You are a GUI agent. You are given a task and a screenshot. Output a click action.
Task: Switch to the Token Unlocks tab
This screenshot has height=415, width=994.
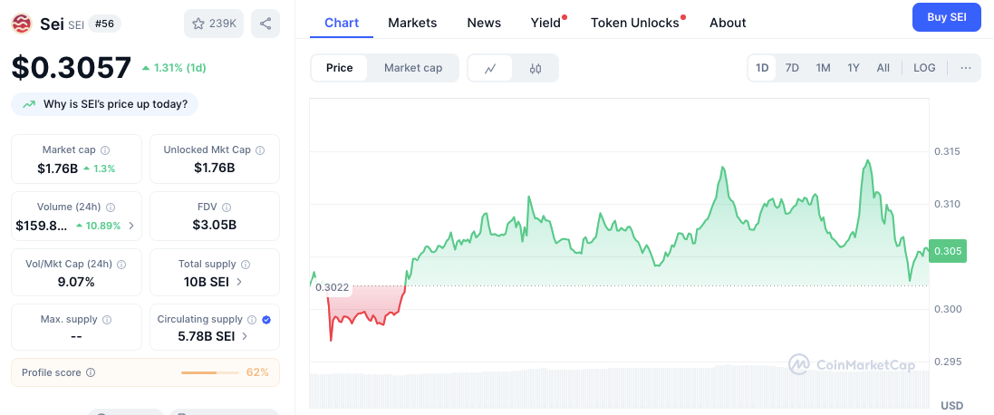tap(634, 23)
